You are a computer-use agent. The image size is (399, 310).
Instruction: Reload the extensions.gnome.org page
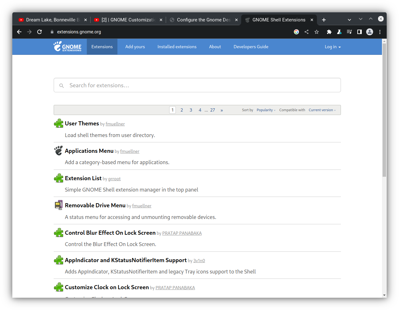[x=39, y=32]
